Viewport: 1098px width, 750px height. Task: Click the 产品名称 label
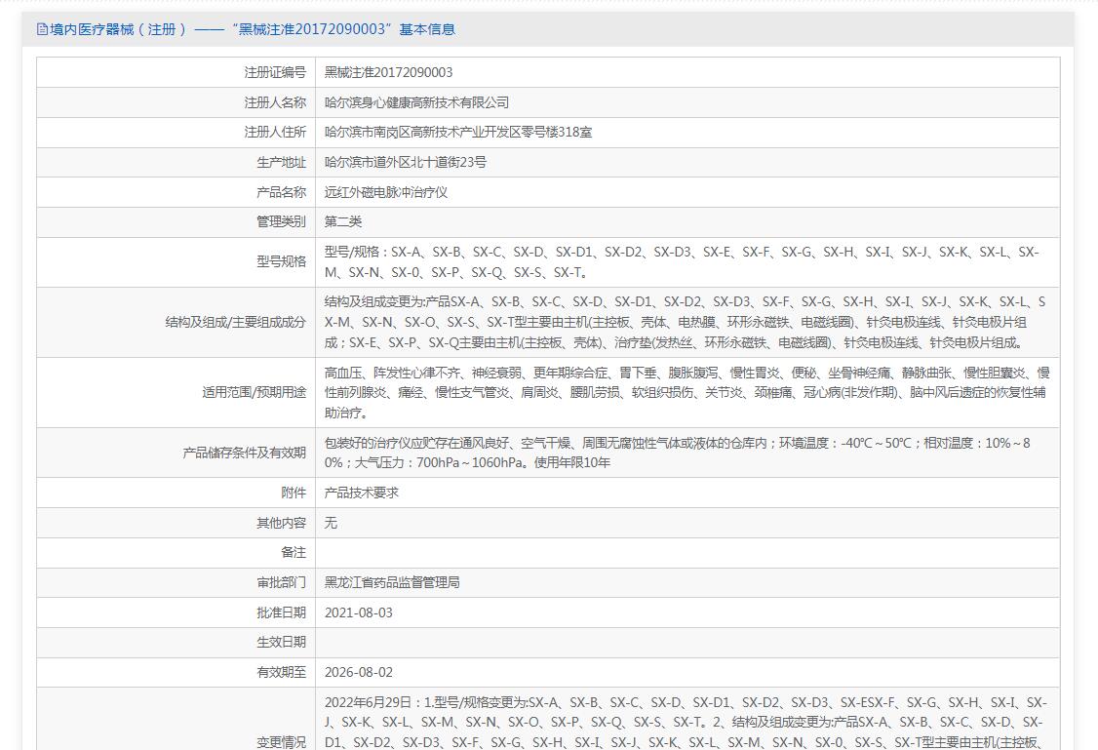point(281,192)
